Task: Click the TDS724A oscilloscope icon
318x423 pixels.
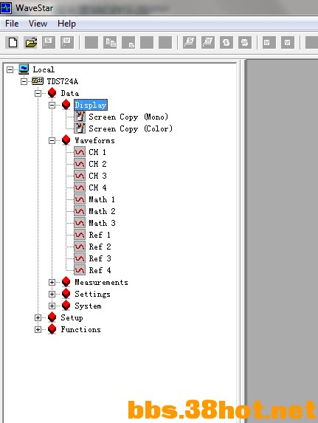Action: 38,81
